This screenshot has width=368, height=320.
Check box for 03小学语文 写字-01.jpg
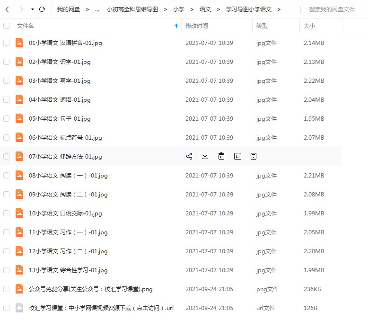7,80
